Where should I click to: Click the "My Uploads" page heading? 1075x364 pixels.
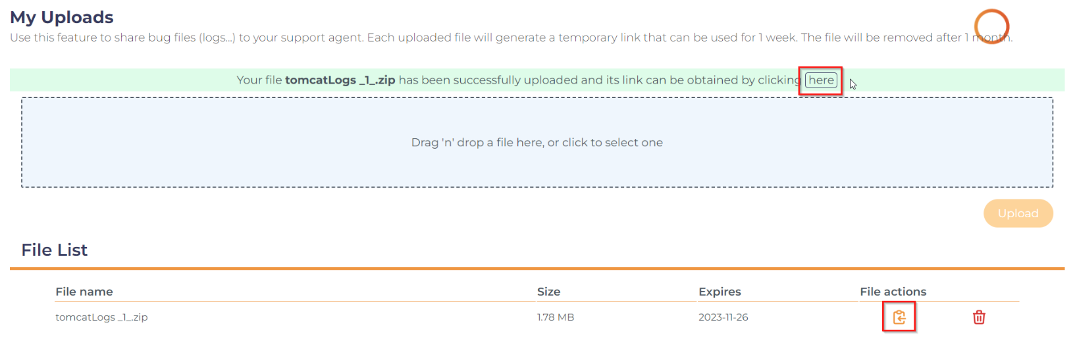[62, 17]
